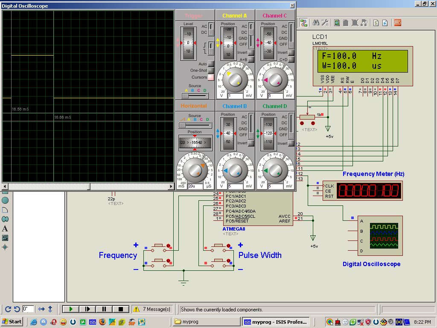437x328 pixels.
Task: Click the rotate clockwise icon
Action: pyautogui.click(x=8, y=309)
